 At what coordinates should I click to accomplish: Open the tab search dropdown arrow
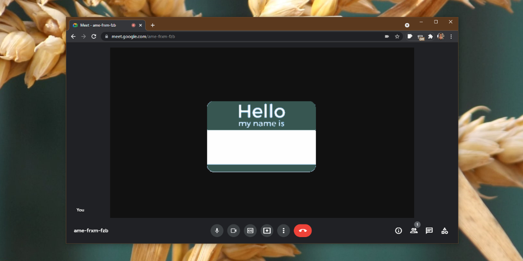(407, 25)
